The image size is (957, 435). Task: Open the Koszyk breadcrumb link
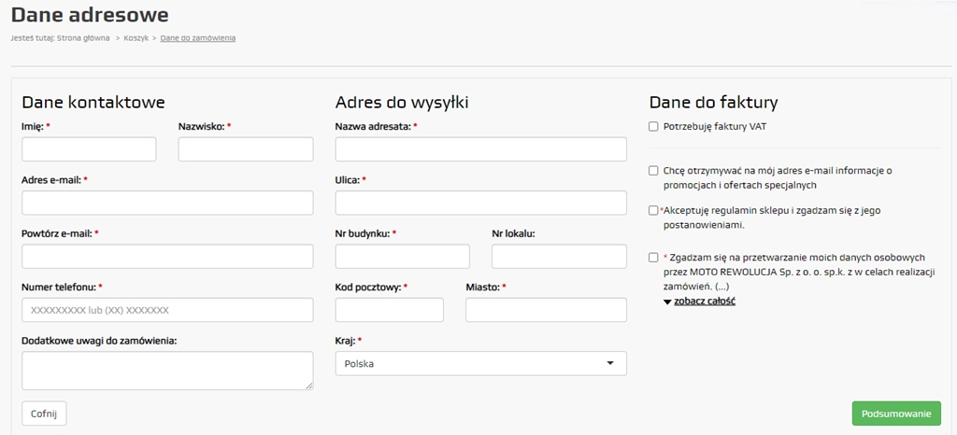136,37
